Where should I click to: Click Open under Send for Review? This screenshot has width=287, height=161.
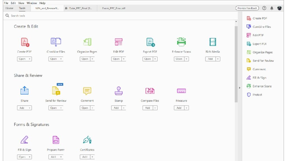pos(54,108)
